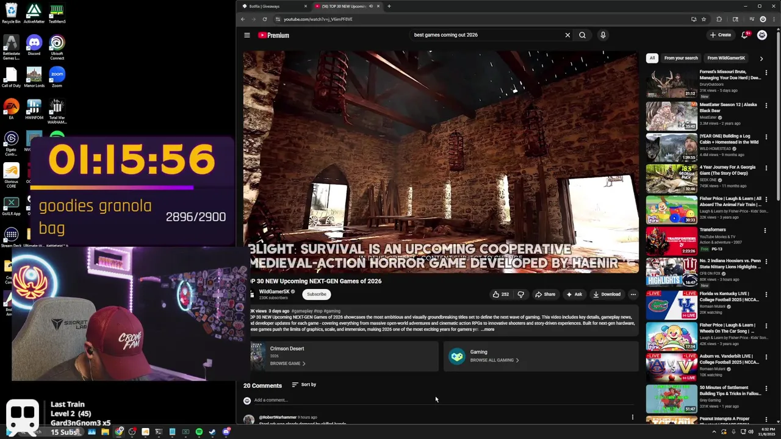Open WildGamerSK channel name link
This screenshot has height=439, width=781.
[x=274, y=291]
